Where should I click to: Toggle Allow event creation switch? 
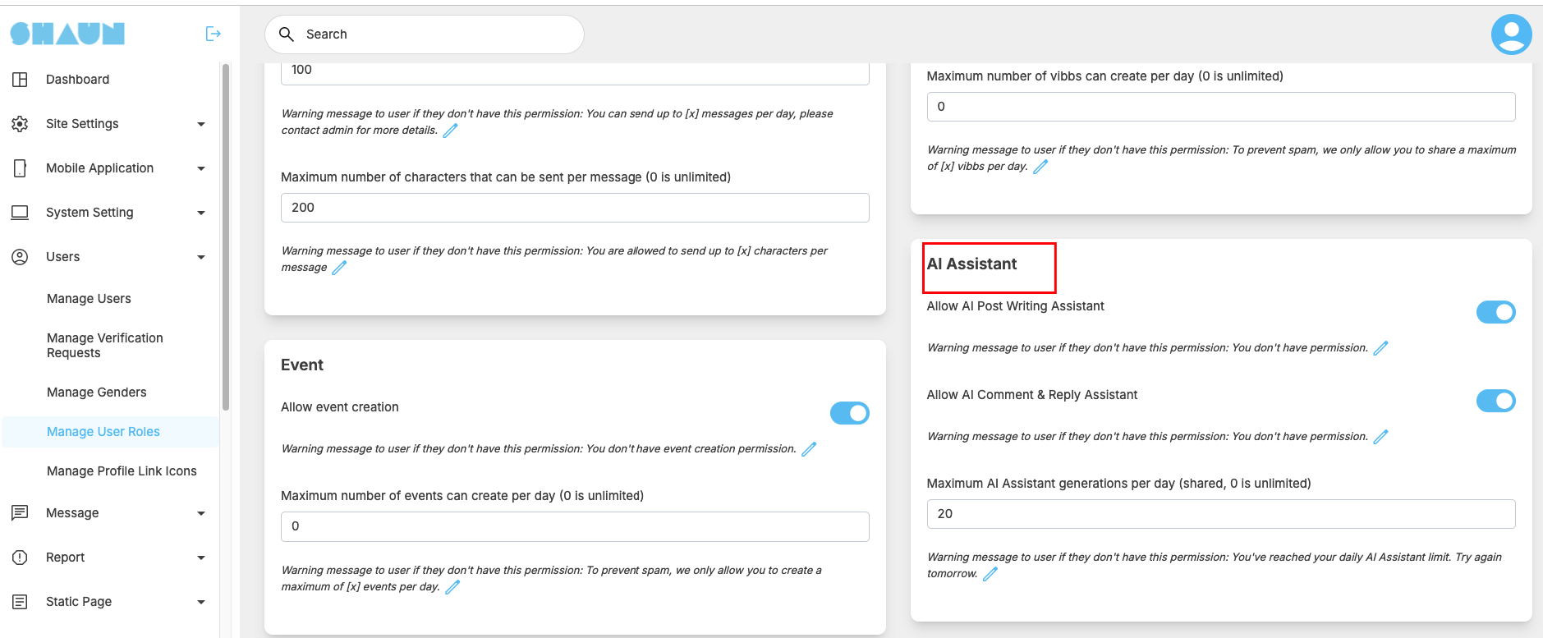click(x=849, y=413)
